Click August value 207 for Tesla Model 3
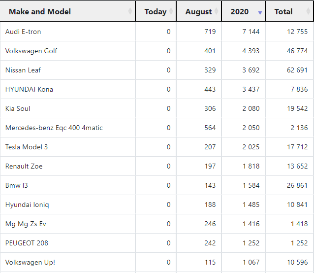Viewport: 314px width, 273px height. click(x=210, y=147)
